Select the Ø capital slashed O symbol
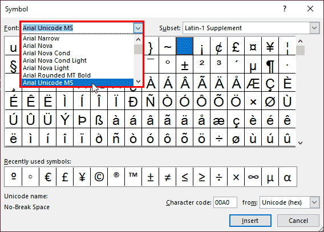 pyautogui.click(x=270, y=101)
